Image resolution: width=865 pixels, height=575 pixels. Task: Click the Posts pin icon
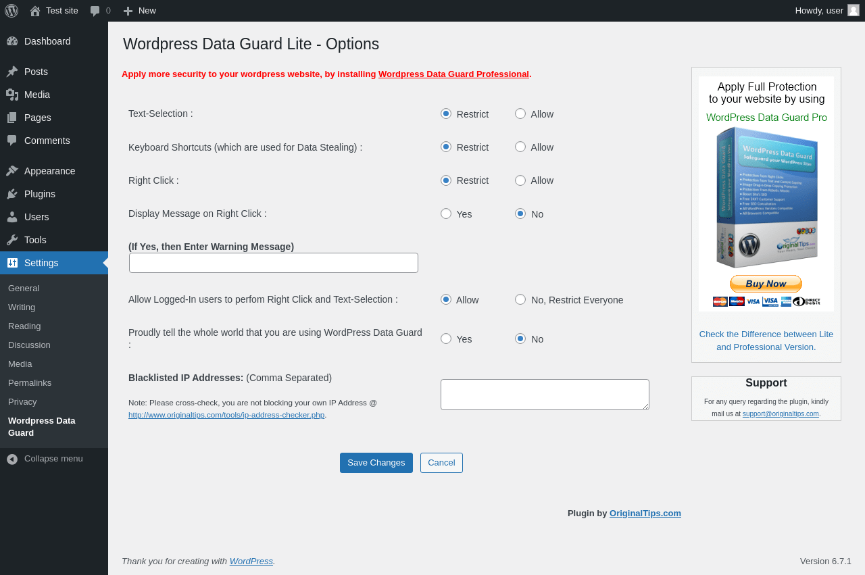[12, 72]
